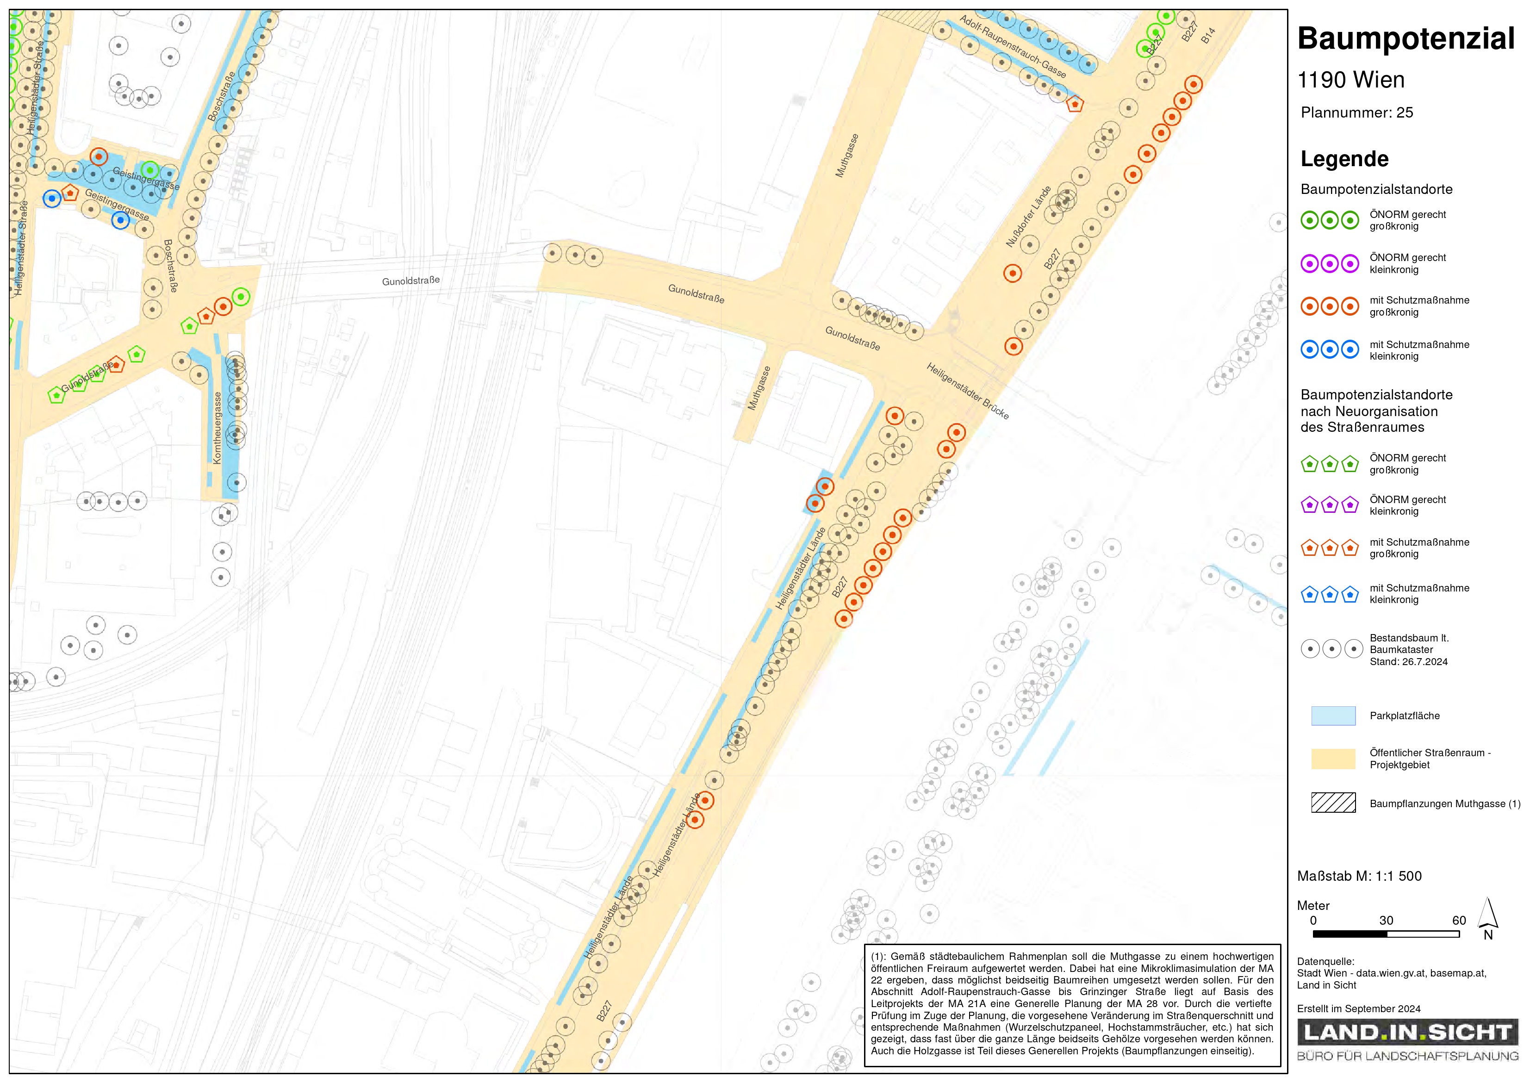The width and height of the screenshot is (1530, 1083).
Task: Click the green circle legend icons for großkronig
Action: tap(1329, 220)
